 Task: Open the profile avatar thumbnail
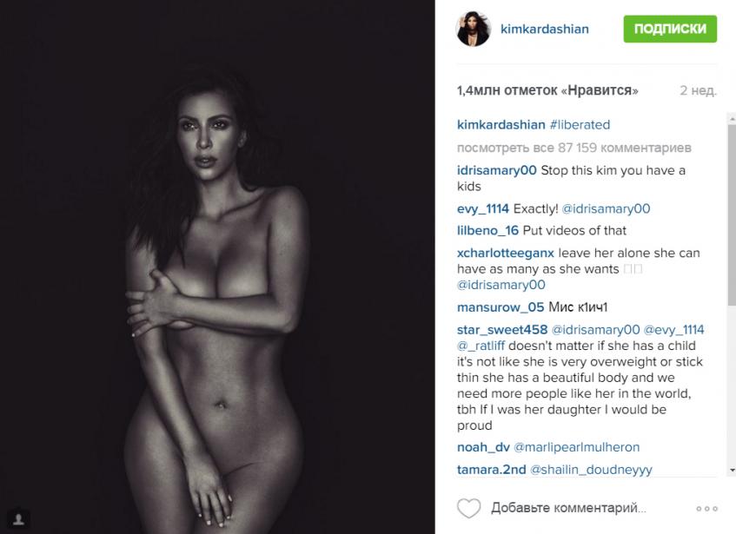473,29
